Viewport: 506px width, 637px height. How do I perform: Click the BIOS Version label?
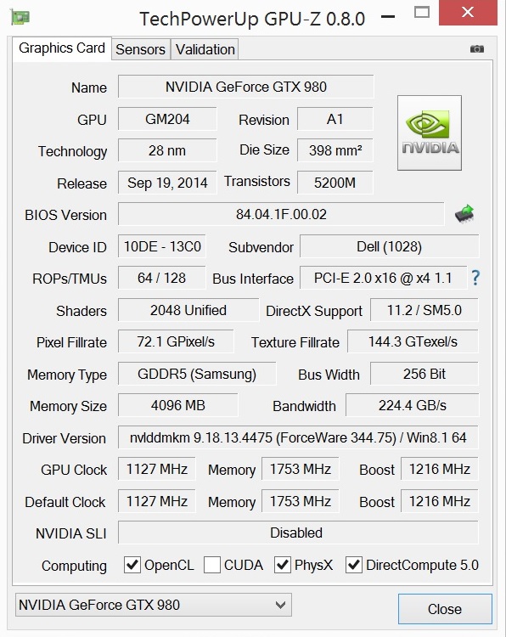[65, 215]
